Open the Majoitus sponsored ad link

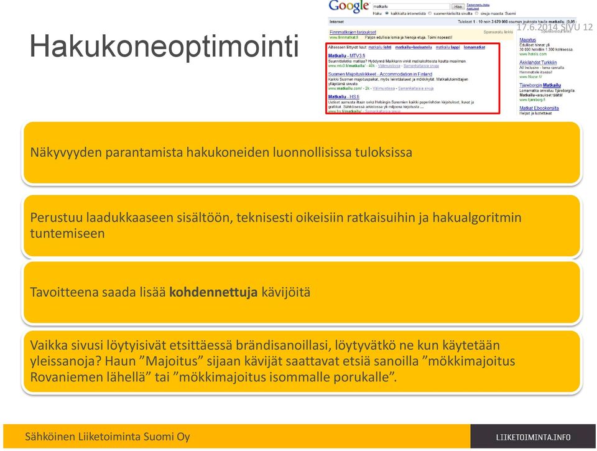(x=528, y=40)
